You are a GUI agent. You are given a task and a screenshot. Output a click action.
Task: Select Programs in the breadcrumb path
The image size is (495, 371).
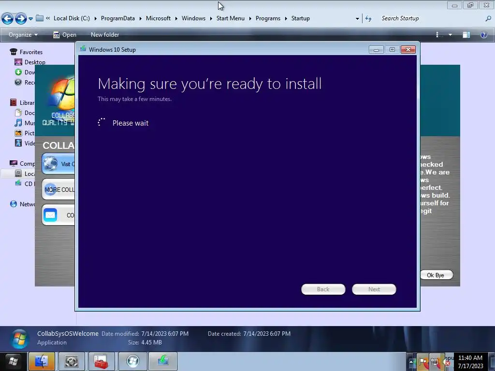[268, 18]
